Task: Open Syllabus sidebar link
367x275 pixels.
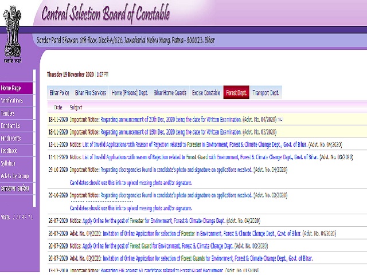Action: point(8,163)
